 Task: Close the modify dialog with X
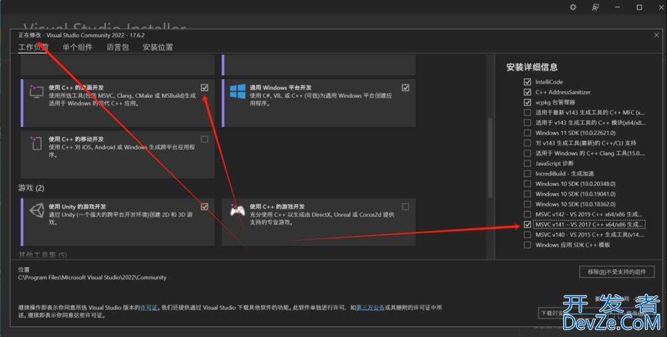point(656,35)
